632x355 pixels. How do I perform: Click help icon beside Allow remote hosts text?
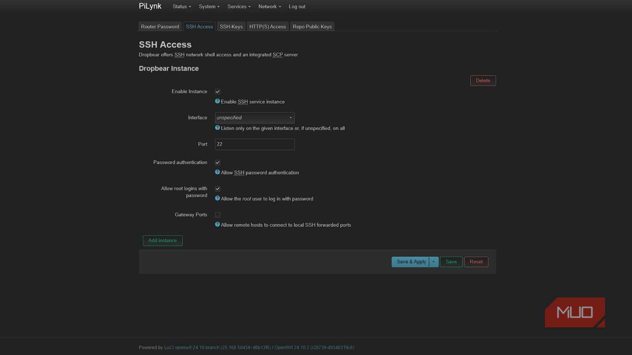(217, 225)
